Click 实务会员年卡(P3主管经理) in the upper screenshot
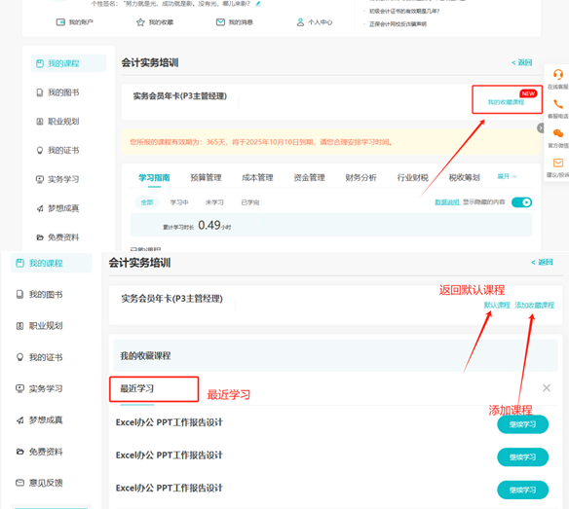569x509 pixels. pos(180,96)
